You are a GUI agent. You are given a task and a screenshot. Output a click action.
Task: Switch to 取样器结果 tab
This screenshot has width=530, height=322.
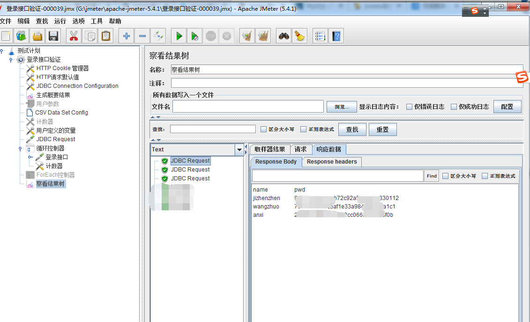click(x=270, y=150)
